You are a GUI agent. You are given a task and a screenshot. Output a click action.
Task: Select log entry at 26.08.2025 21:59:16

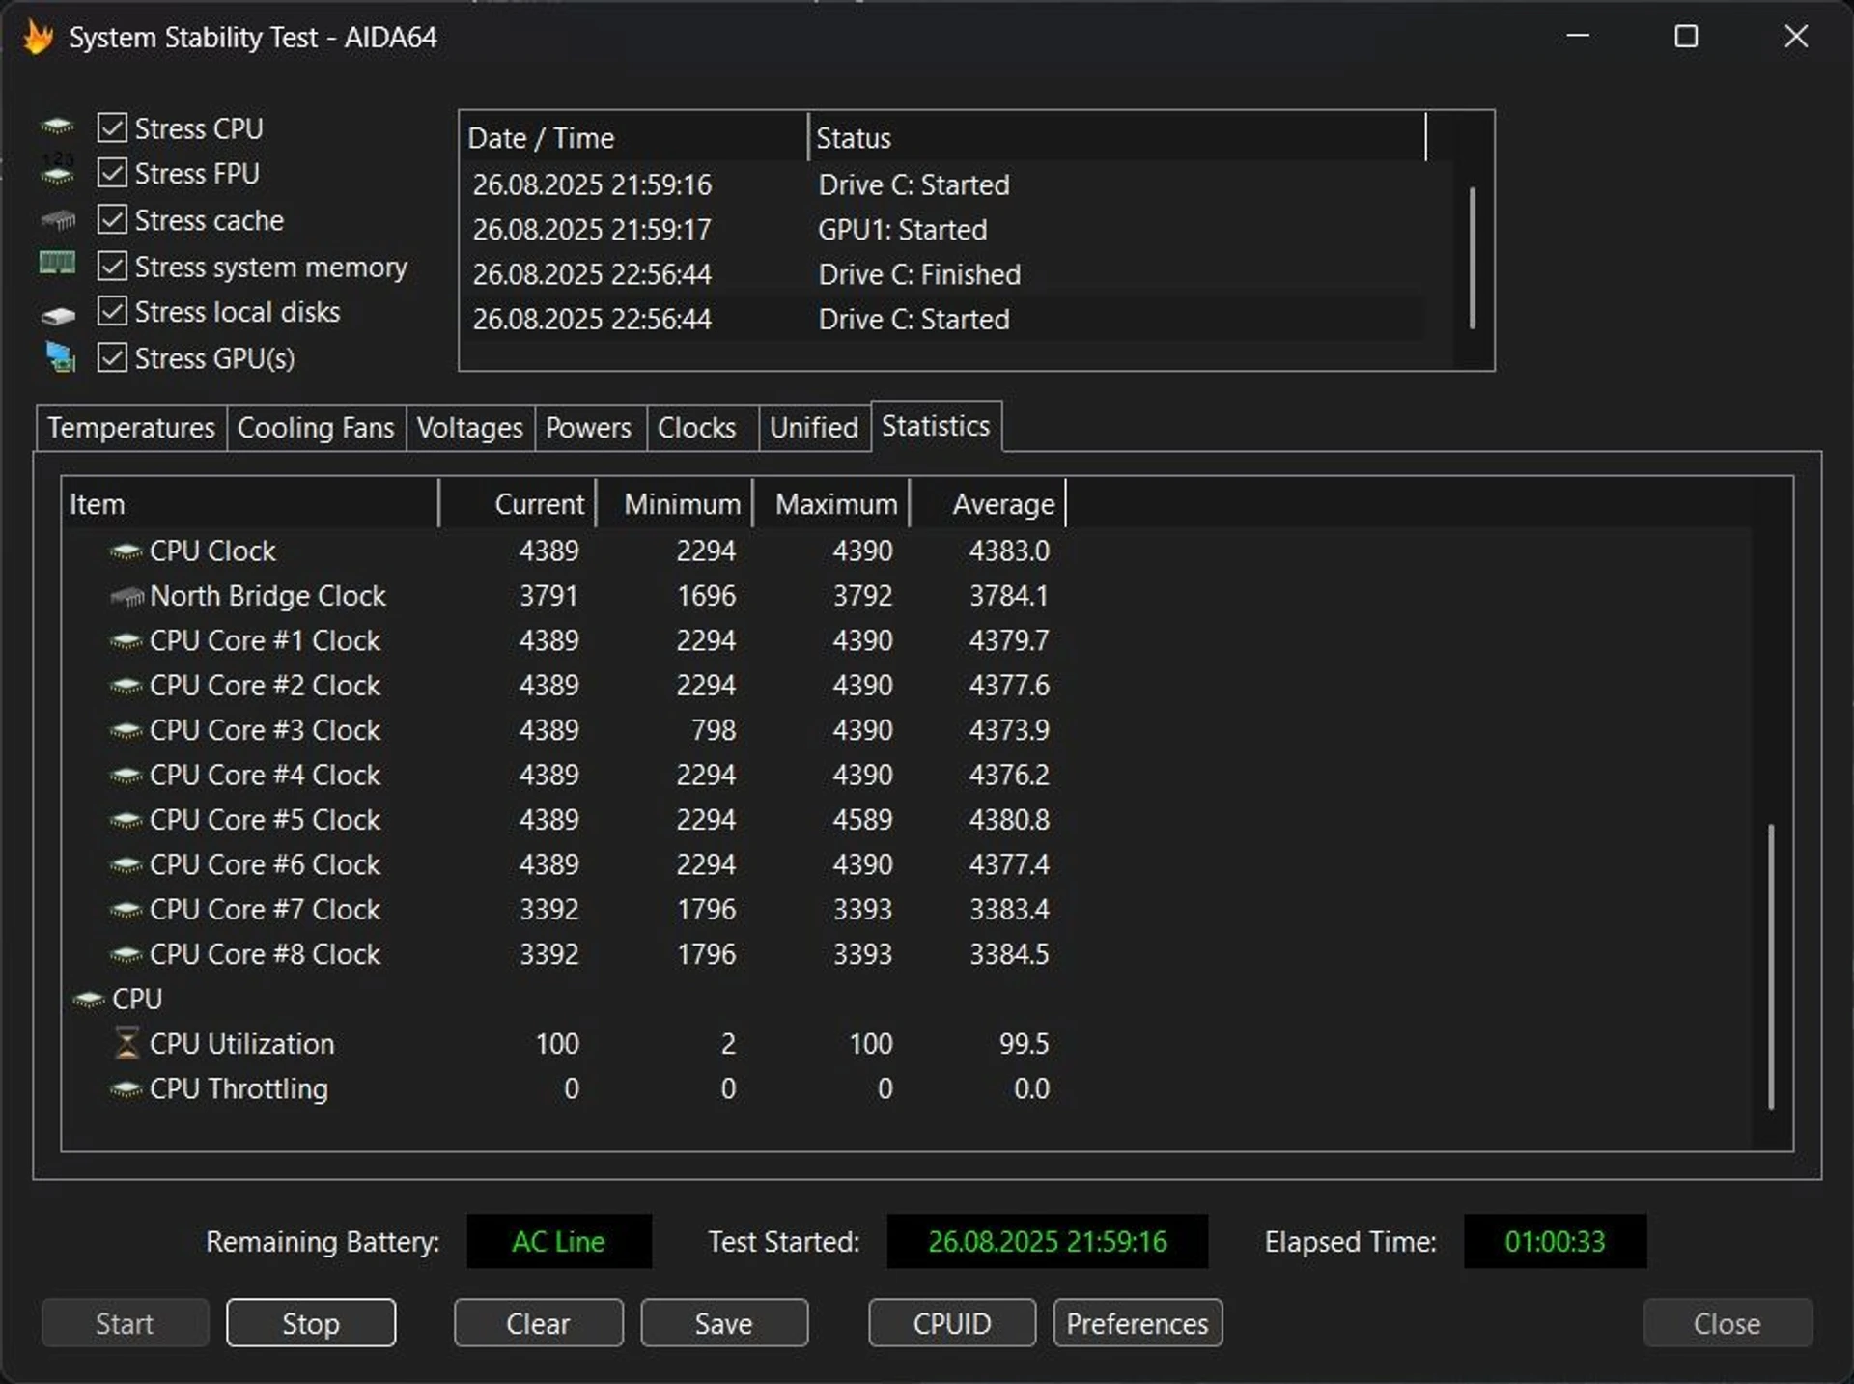point(943,184)
